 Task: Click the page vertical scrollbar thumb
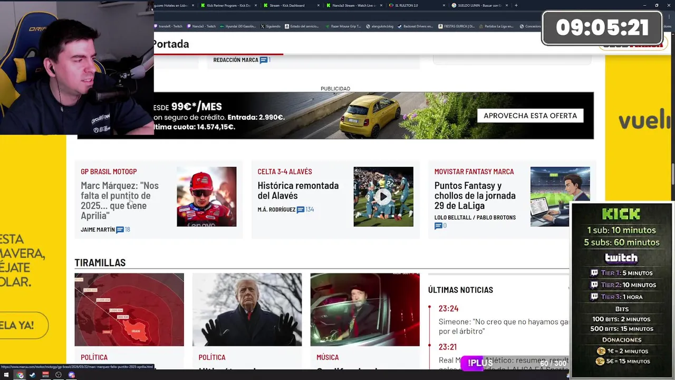pyautogui.click(x=672, y=174)
